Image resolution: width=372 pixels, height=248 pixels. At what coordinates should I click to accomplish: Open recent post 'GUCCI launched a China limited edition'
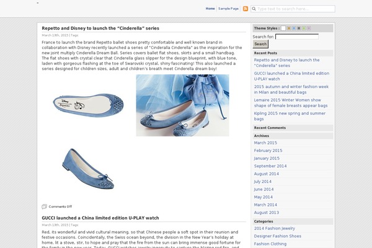coord(291,76)
